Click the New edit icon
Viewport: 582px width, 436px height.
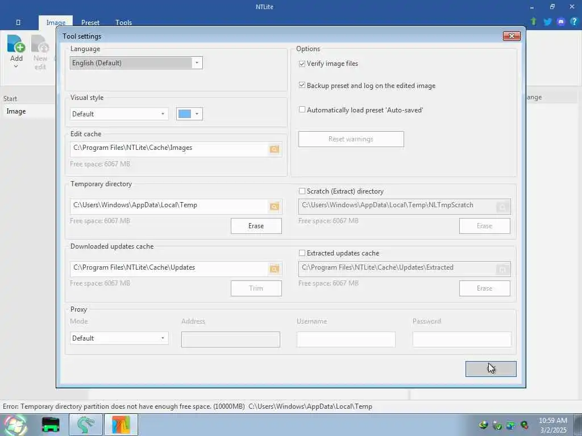coord(40,44)
